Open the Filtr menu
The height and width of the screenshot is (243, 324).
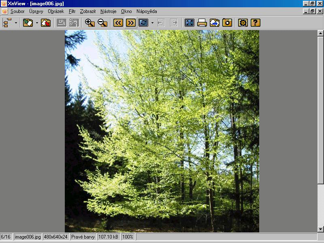[x=72, y=11]
